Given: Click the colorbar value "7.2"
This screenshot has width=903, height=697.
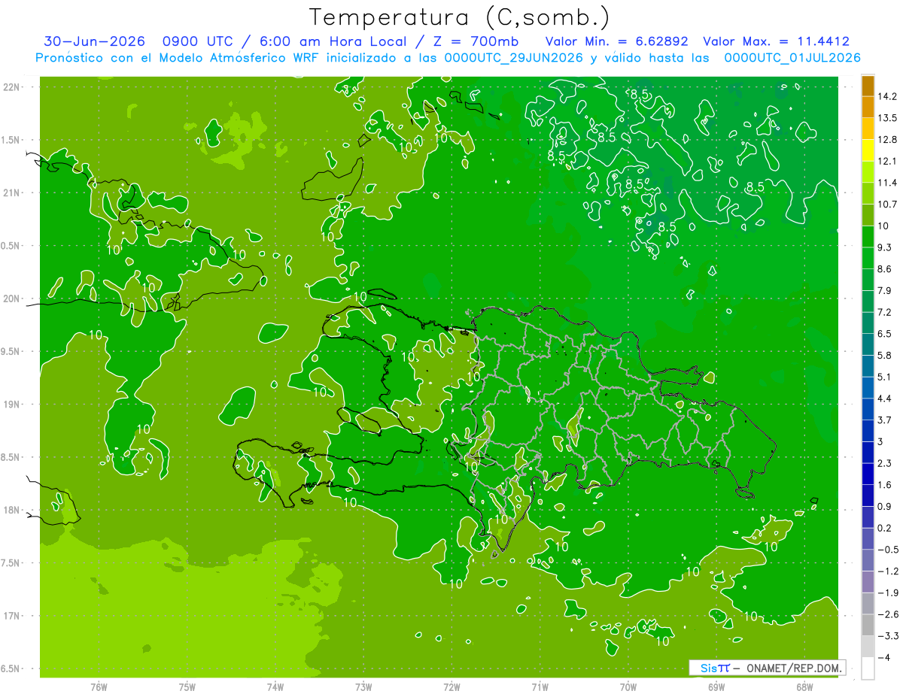Looking at the screenshot, I should pos(886,312).
